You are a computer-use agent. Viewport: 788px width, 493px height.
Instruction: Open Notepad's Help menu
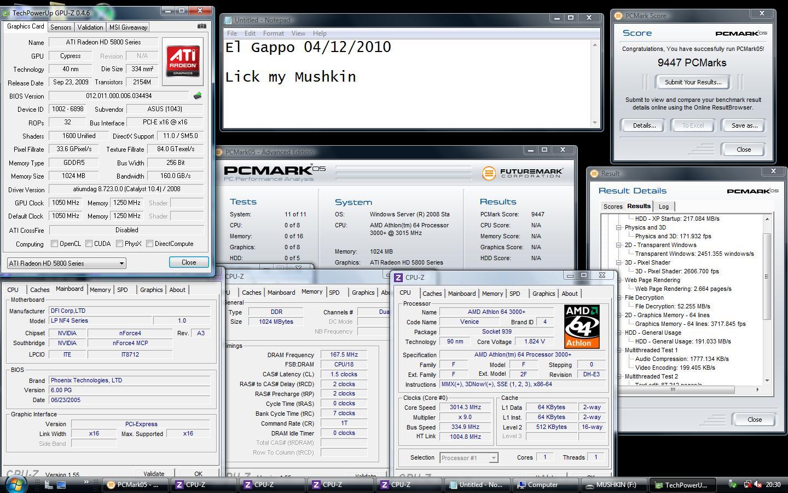click(x=320, y=33)
